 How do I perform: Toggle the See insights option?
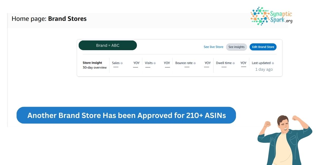click(236, 47)
